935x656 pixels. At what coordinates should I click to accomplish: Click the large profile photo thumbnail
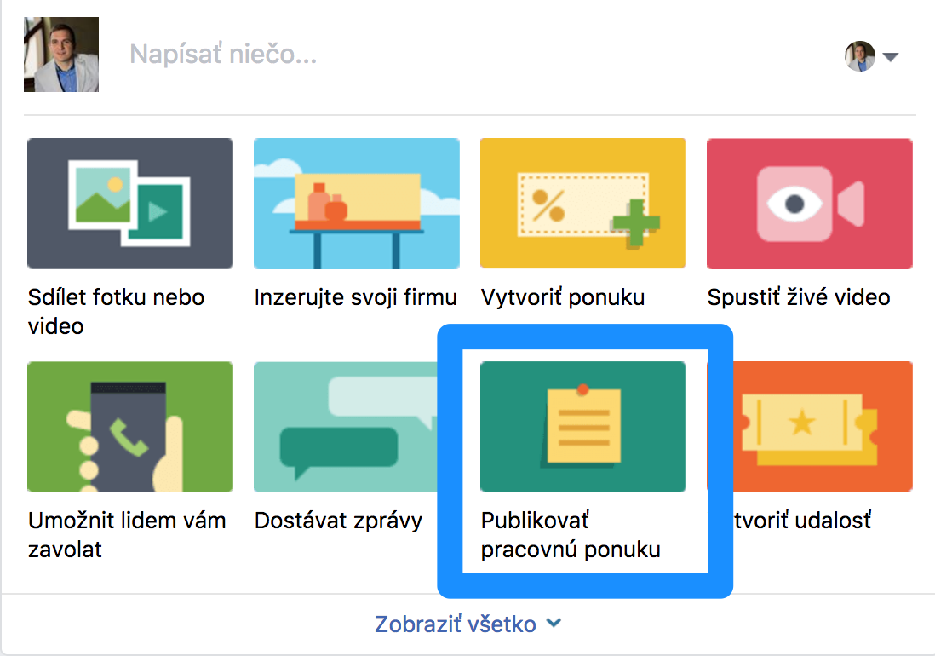click(x=61, y=55)
